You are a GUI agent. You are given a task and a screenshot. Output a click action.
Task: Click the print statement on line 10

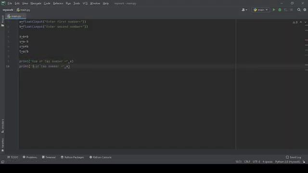click(x=45, y=66)
